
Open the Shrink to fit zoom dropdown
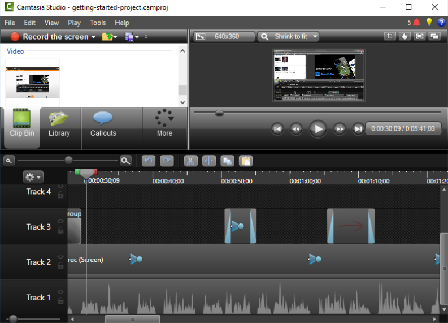(x=288, y=36)
